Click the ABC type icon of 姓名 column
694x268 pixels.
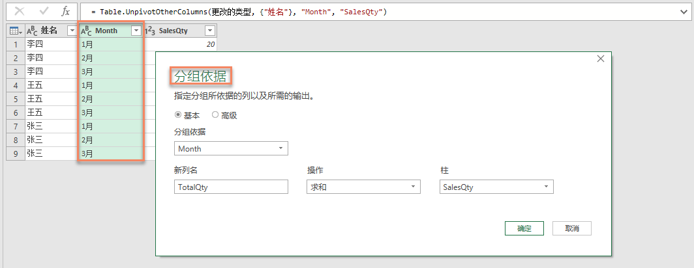pyautogui.click(x=32, y=31)
